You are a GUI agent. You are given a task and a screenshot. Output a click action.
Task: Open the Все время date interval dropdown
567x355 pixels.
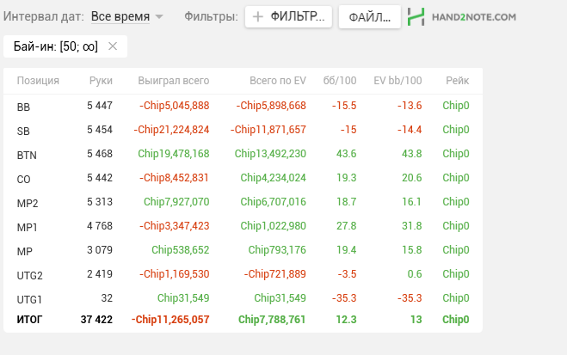coord(120,16)
